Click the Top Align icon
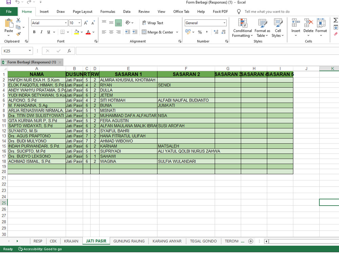The width and height of the screenshot is (339, 254). pos(104,22)
